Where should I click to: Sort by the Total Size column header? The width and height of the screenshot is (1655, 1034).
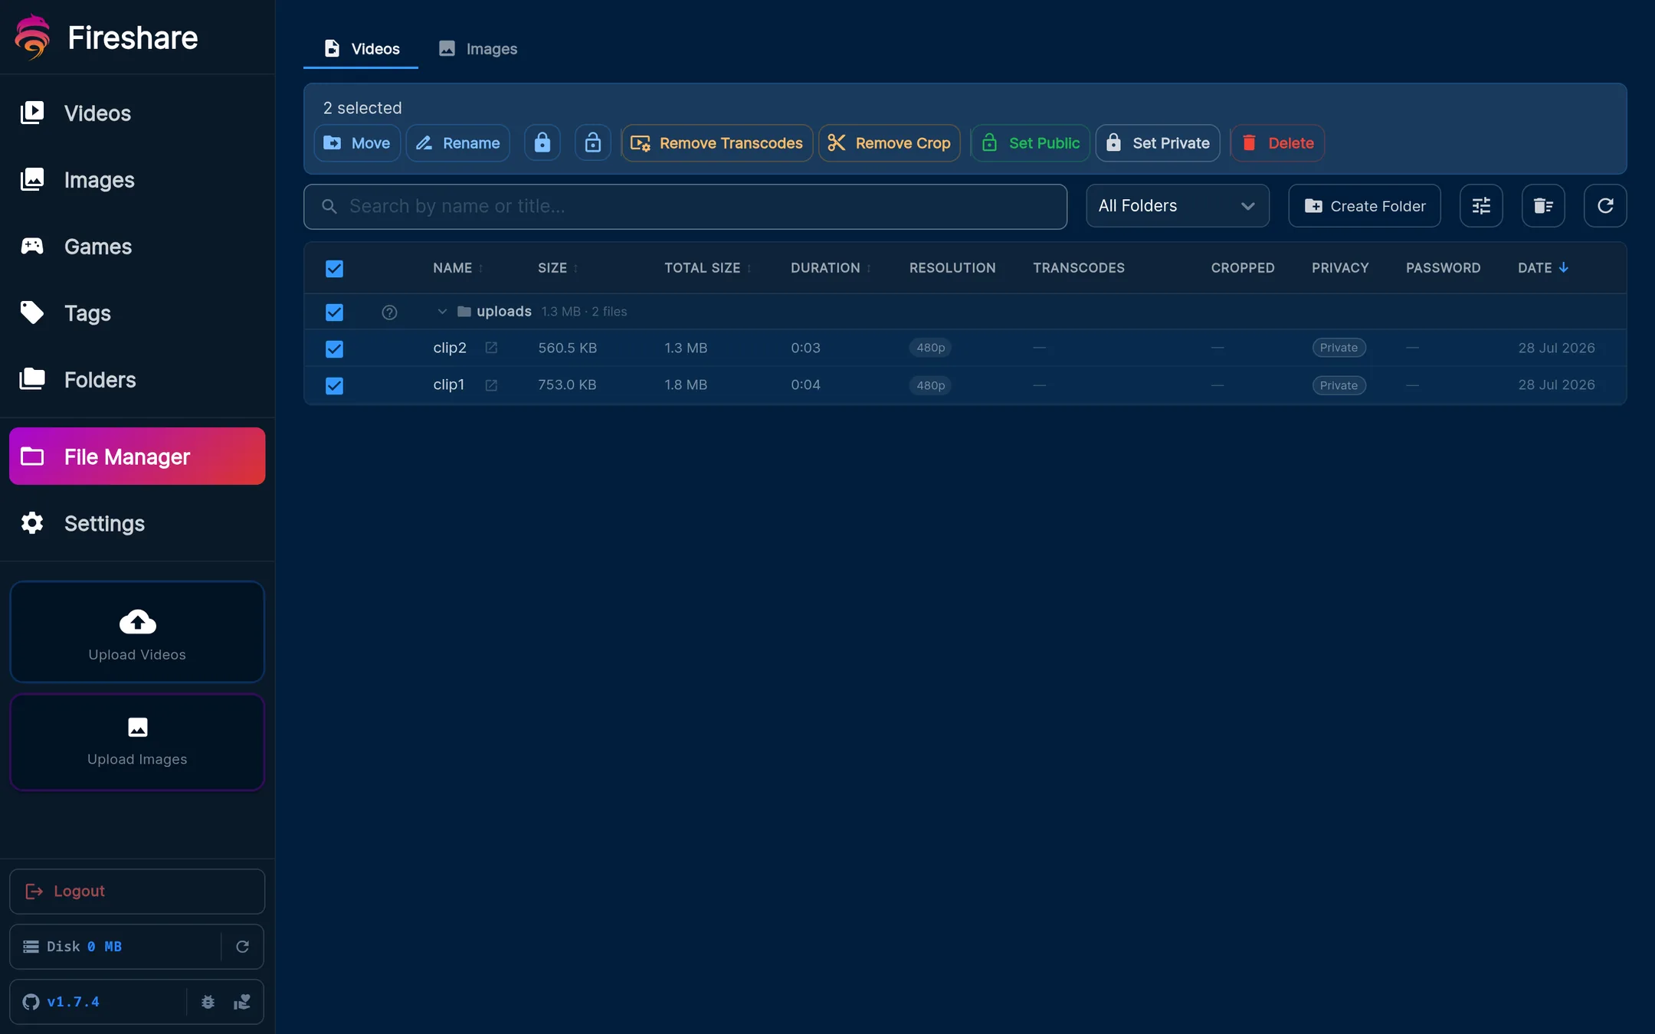pyautogui.click(x=707, y=268)
